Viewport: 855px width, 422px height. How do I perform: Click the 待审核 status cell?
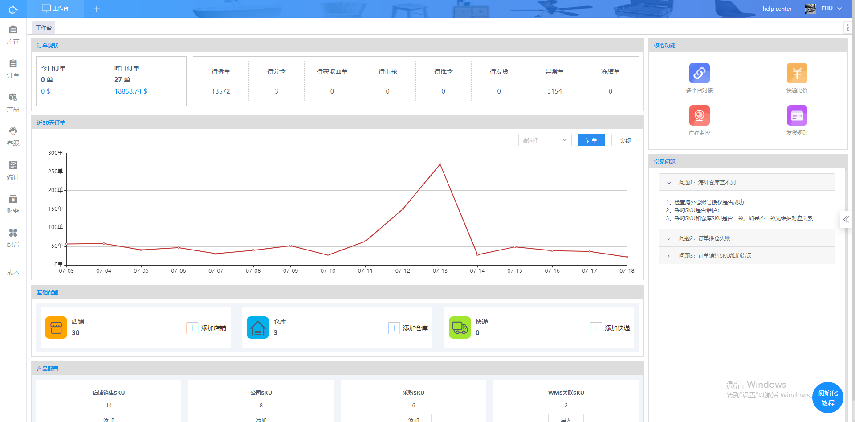[387, 81]
